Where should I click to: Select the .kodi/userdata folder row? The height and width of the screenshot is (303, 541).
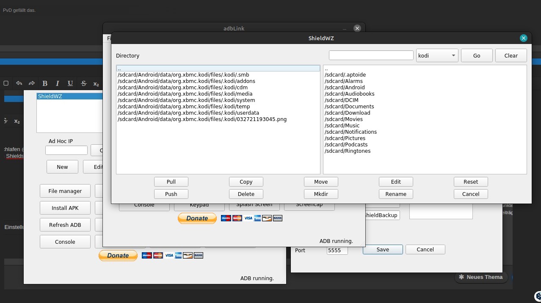tap(218, 113)
